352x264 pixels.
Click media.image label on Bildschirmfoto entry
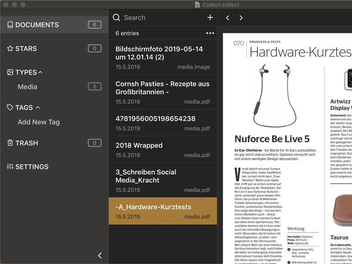[x=194, y=67]
